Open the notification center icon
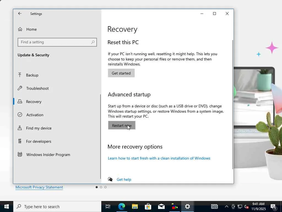 [x=273, y=206]
